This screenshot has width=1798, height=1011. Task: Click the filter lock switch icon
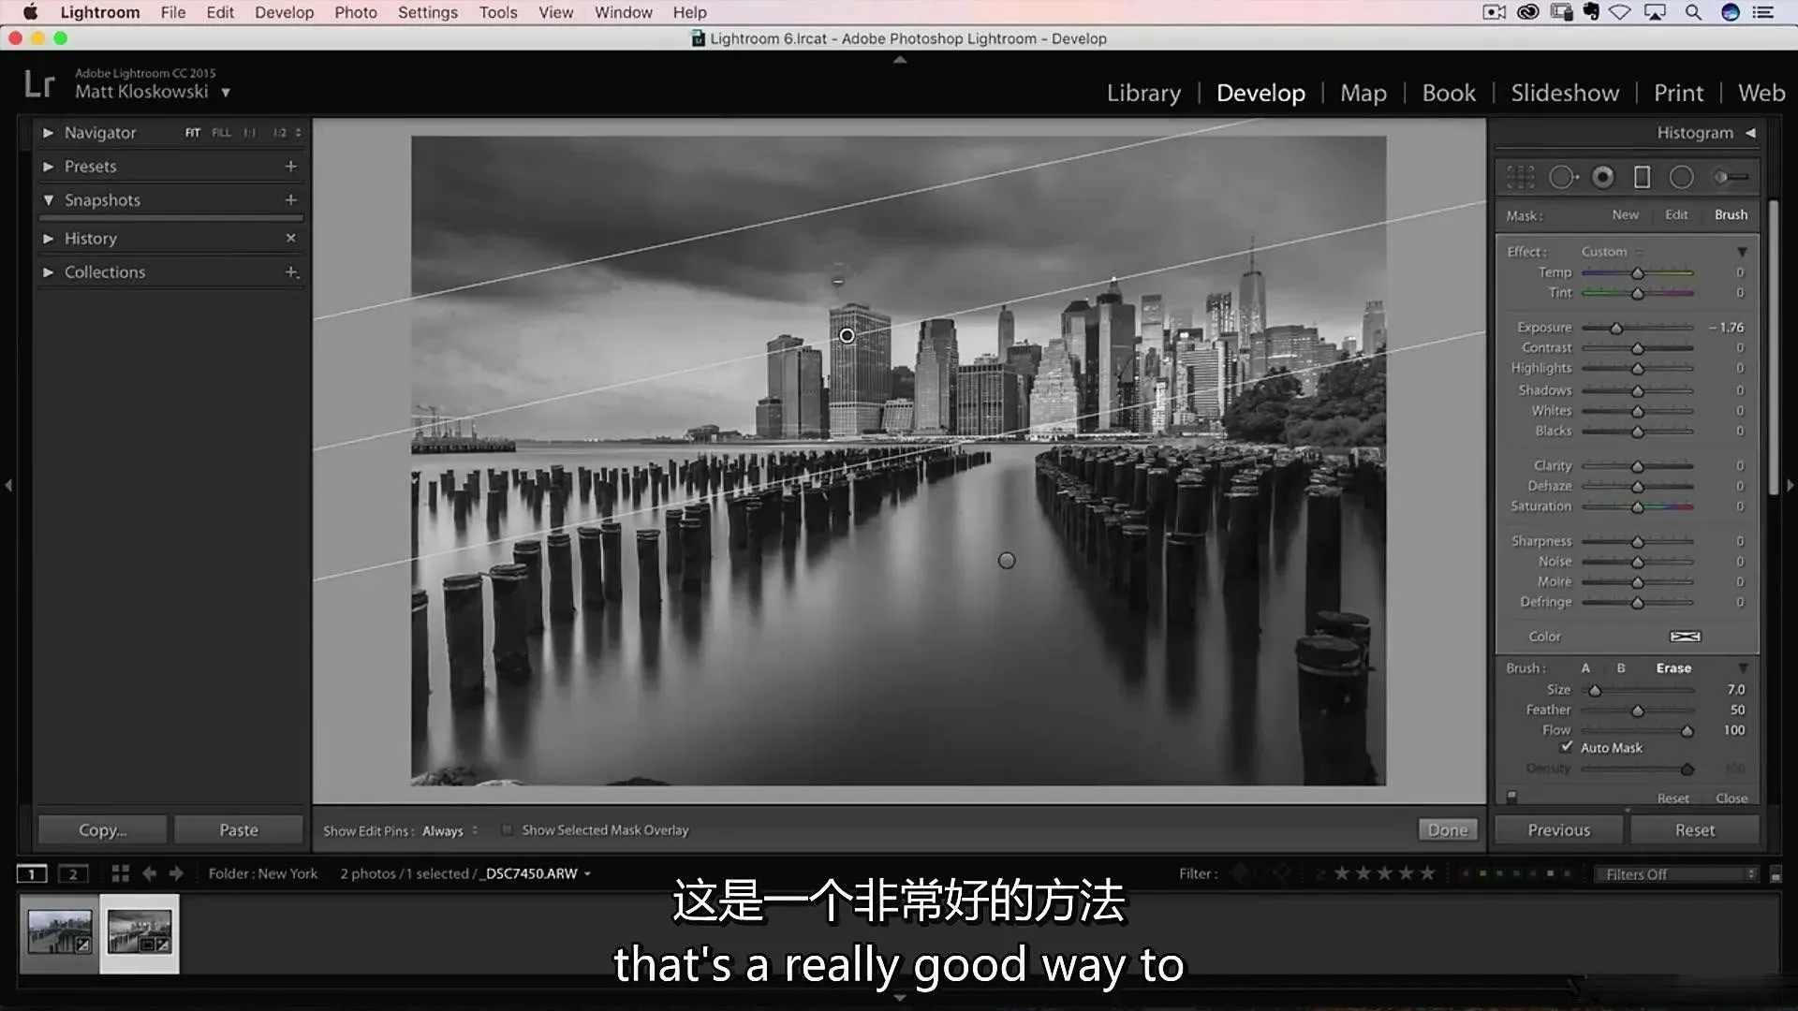click(1776, 874)
